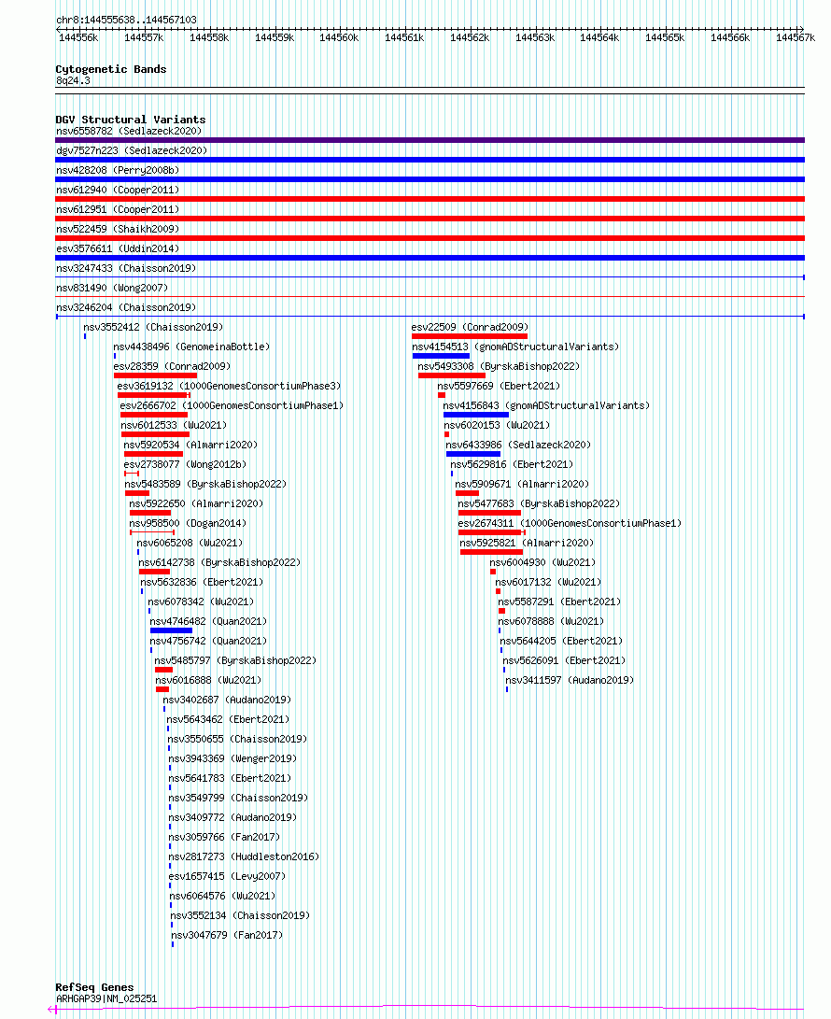Open esv2674311 (1000GenomesConsortiumPhase1) variant
Image resolution: width=831 pixels, height=1019 pixels.
[x=570, y=523]
